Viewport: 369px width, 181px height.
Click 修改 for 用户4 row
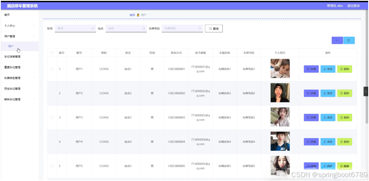point(328,142)
